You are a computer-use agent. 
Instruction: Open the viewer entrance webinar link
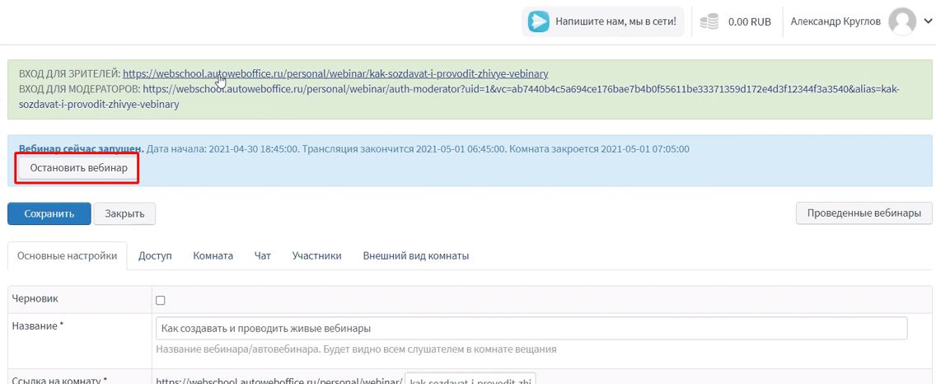tap(335, 74)
